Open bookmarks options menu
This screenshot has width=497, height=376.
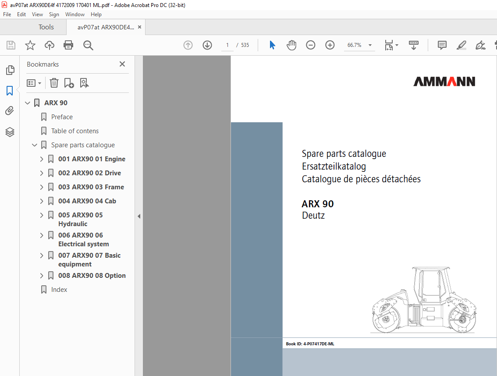(x=34, y=83)
